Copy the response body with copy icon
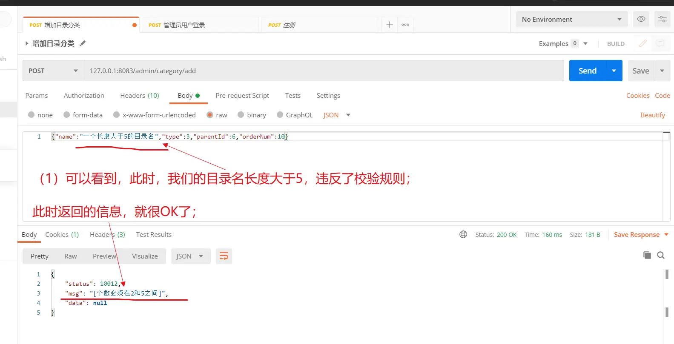The height and width of the screenshot is (344, 674). 647,255
